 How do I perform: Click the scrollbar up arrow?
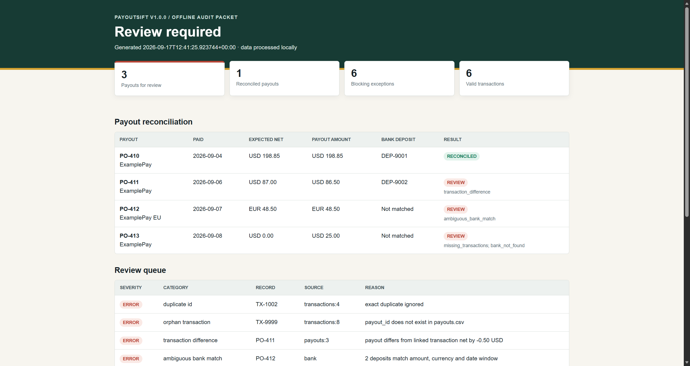click(x=687, y=3)
